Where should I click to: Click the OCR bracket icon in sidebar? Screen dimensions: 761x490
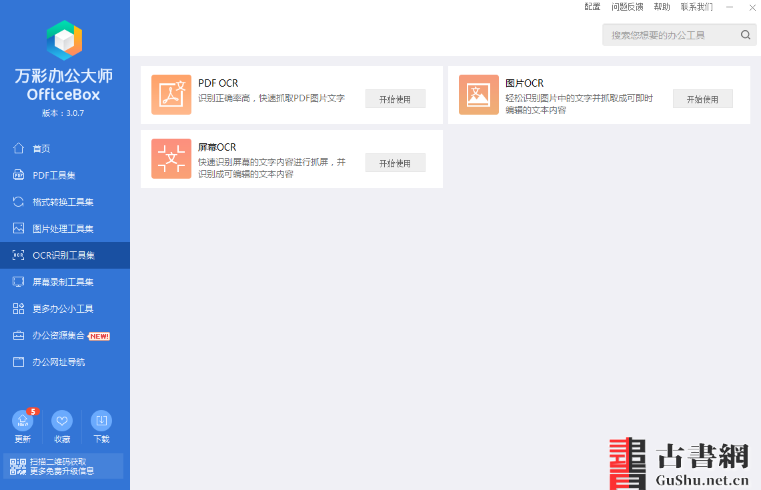pos(19,255)
